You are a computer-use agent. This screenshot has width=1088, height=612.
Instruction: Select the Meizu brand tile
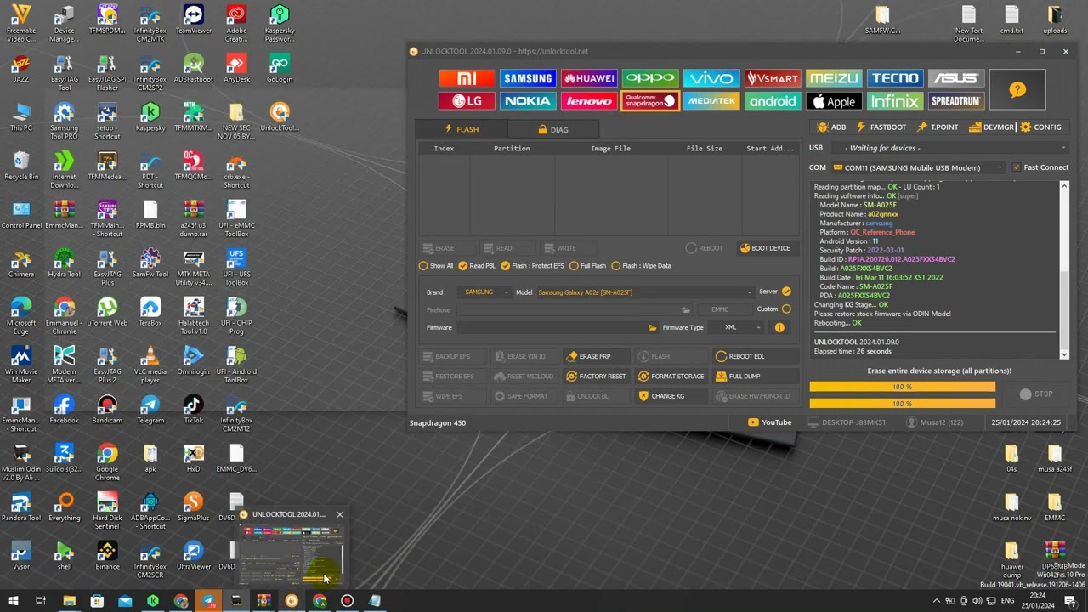click(x=834, y=78)
